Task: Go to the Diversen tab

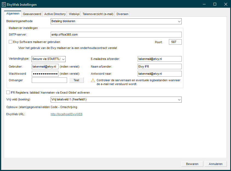Action: click(122, 14)
